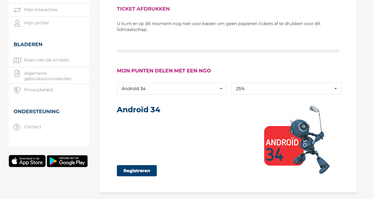Open the Androïd 34 NGO dropdown
The width and height of the screenshot is (374, 199).
[x=172, y=89]
